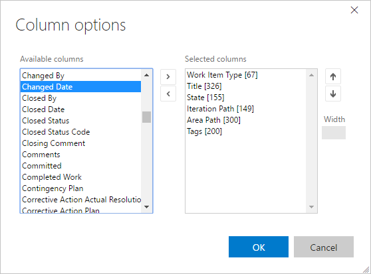Select Completed Work in Available columns
371x274 pixels.
tap(80, 177)
